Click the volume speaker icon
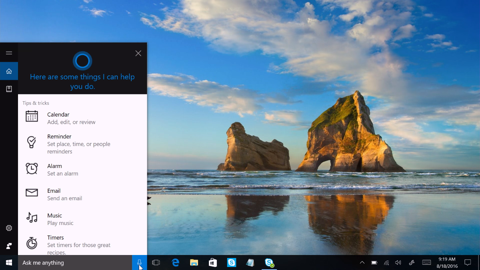The height and width of the screenshot is (270, 480). 398,262
